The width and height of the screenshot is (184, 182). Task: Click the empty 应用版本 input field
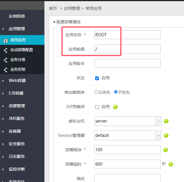pyautogui.click(x=127, y=63)
